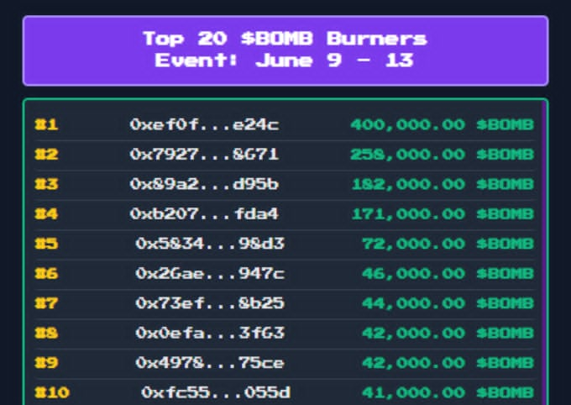Click address 0xef0f...e24c

point(204,124)
